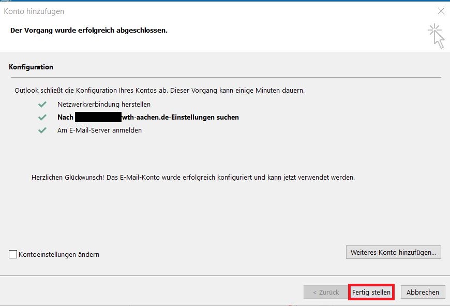Click the Konto hinzufügen window title
The image size is (450, 306).
click(34, 11)
